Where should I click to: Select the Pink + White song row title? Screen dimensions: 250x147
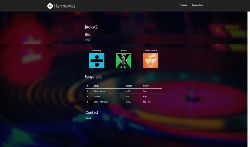point(100,91)
